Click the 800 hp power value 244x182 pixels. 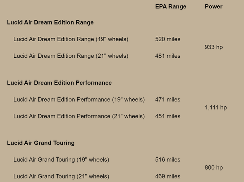click(213, 168)
